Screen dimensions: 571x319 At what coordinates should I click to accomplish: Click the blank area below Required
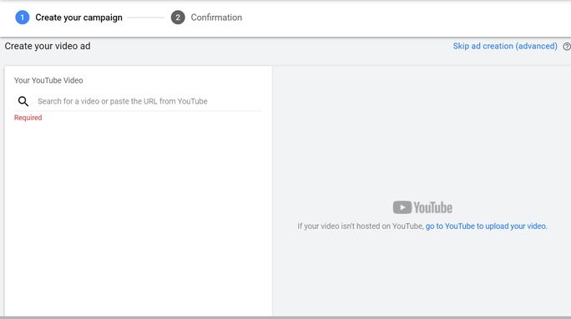pos(138,219)
